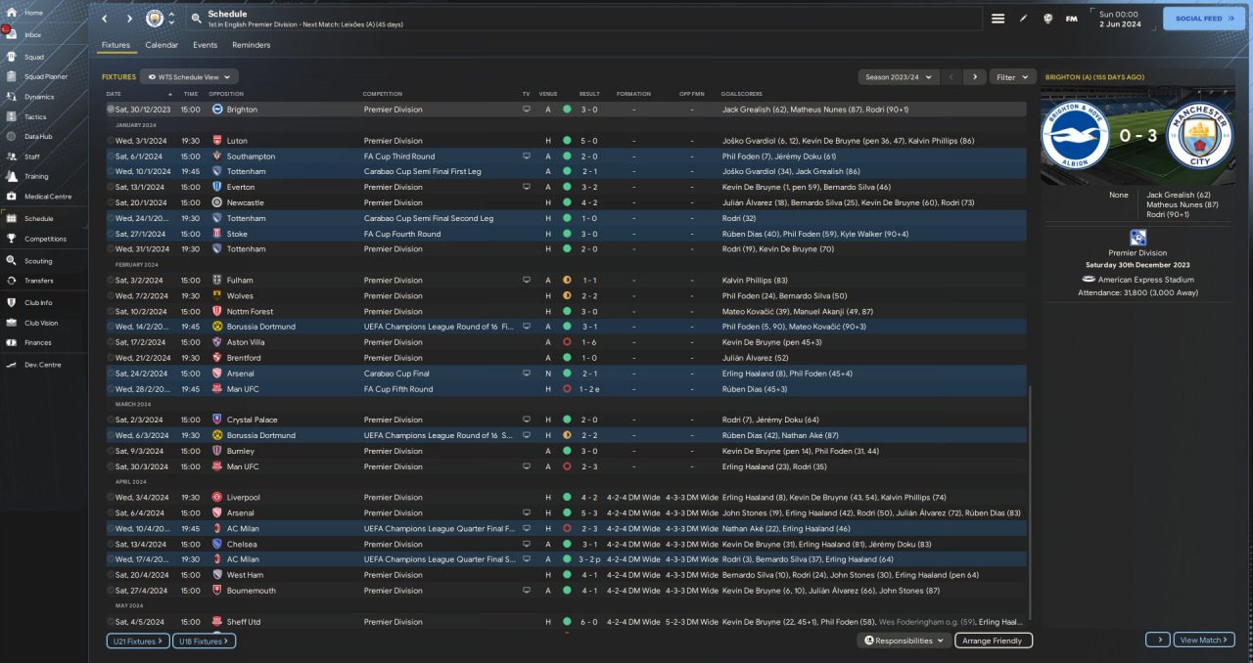The width and height of the screenshot is (1253, 663).
Task: Switch to the Calendar tab
Action: 162,45
